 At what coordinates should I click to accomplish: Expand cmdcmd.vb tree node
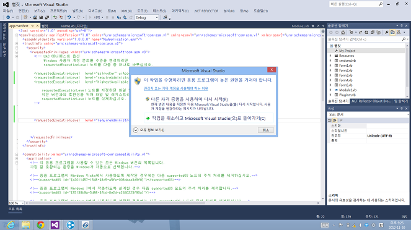pyautogui.click(x=330, y=61)
